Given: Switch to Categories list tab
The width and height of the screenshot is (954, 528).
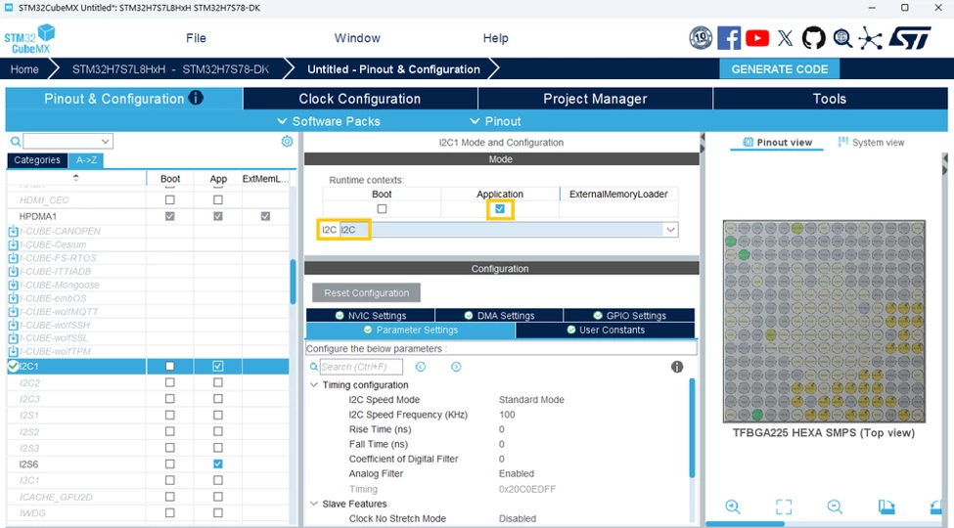Looking at the screenshot, I should 37,160.
